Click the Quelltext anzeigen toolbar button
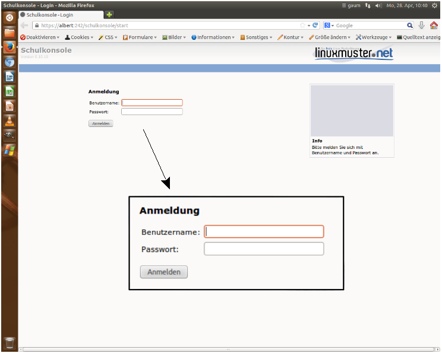Image resolution: width=442 pixels, height=353 pixels. [x=419, y=37]
